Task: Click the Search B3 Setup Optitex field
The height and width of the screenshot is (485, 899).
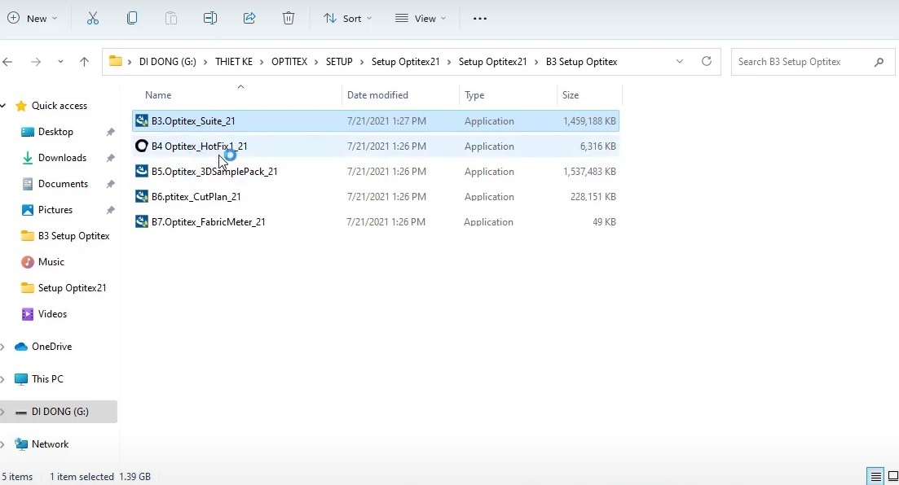Action: 802,62
